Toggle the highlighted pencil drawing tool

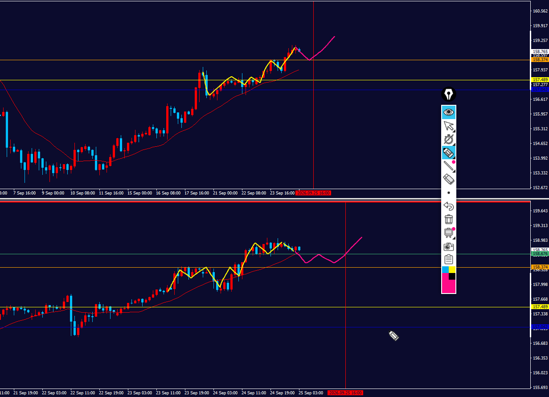tap(449, 153)
